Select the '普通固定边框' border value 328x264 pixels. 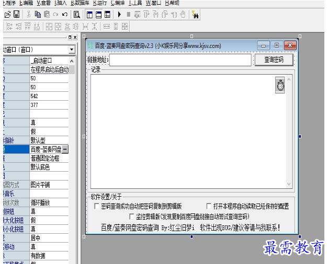pos(49,158)
